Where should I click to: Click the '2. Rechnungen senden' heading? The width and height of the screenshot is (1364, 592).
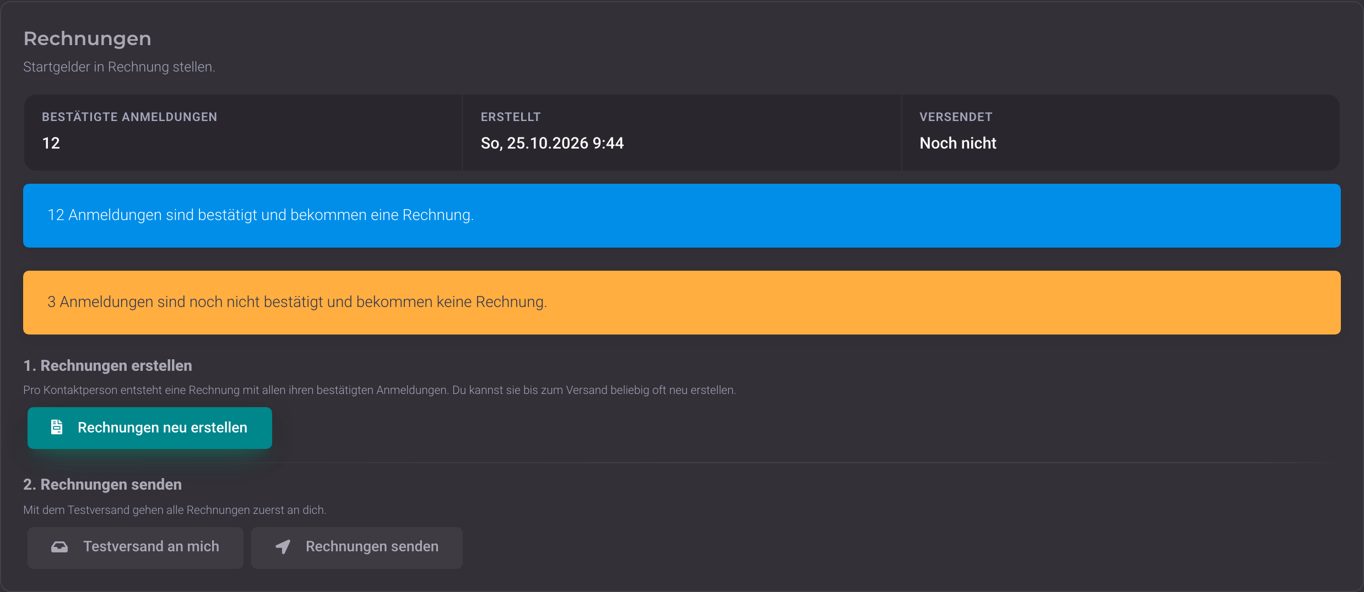pos(102,484)
